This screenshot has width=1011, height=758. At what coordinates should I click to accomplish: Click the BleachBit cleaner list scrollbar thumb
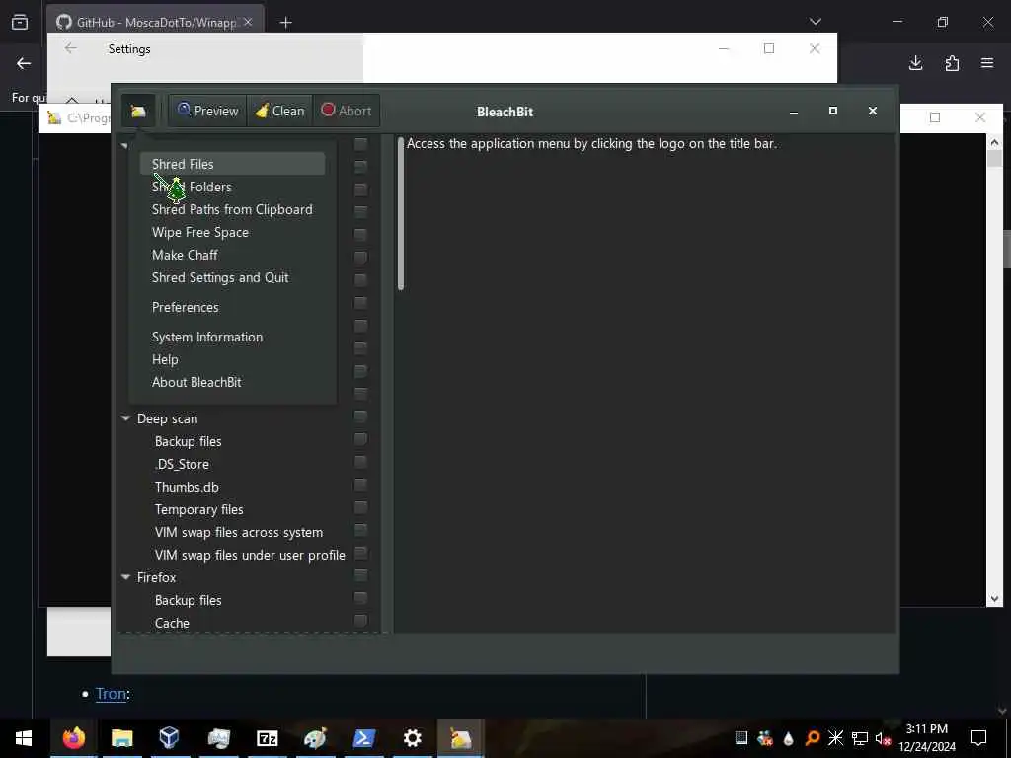(x=401, y=213)
